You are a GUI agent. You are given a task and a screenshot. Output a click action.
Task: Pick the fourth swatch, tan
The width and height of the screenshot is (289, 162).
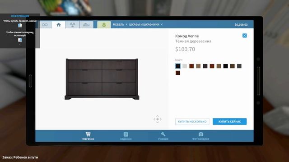click(198, 66)
